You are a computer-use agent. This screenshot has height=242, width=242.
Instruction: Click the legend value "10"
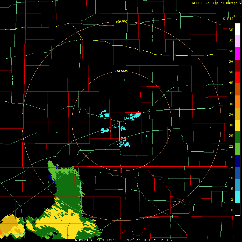point(231,178)
